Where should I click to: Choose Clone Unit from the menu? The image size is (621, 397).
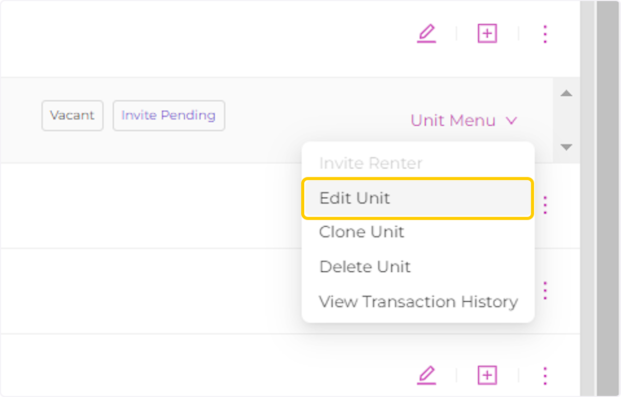362,232
